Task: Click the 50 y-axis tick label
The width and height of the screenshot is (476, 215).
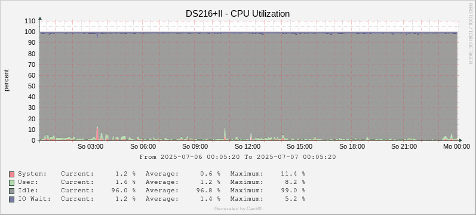Action: pos(32,86)
